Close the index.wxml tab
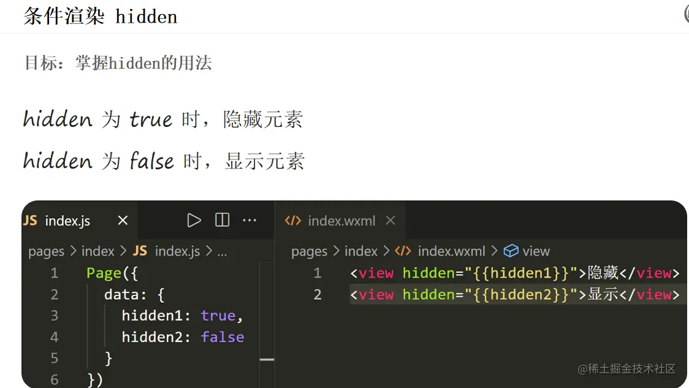689x388 pixels. 390,221
